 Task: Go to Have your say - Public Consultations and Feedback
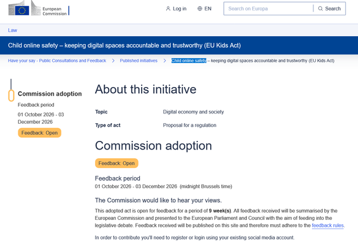pos(57,61)
